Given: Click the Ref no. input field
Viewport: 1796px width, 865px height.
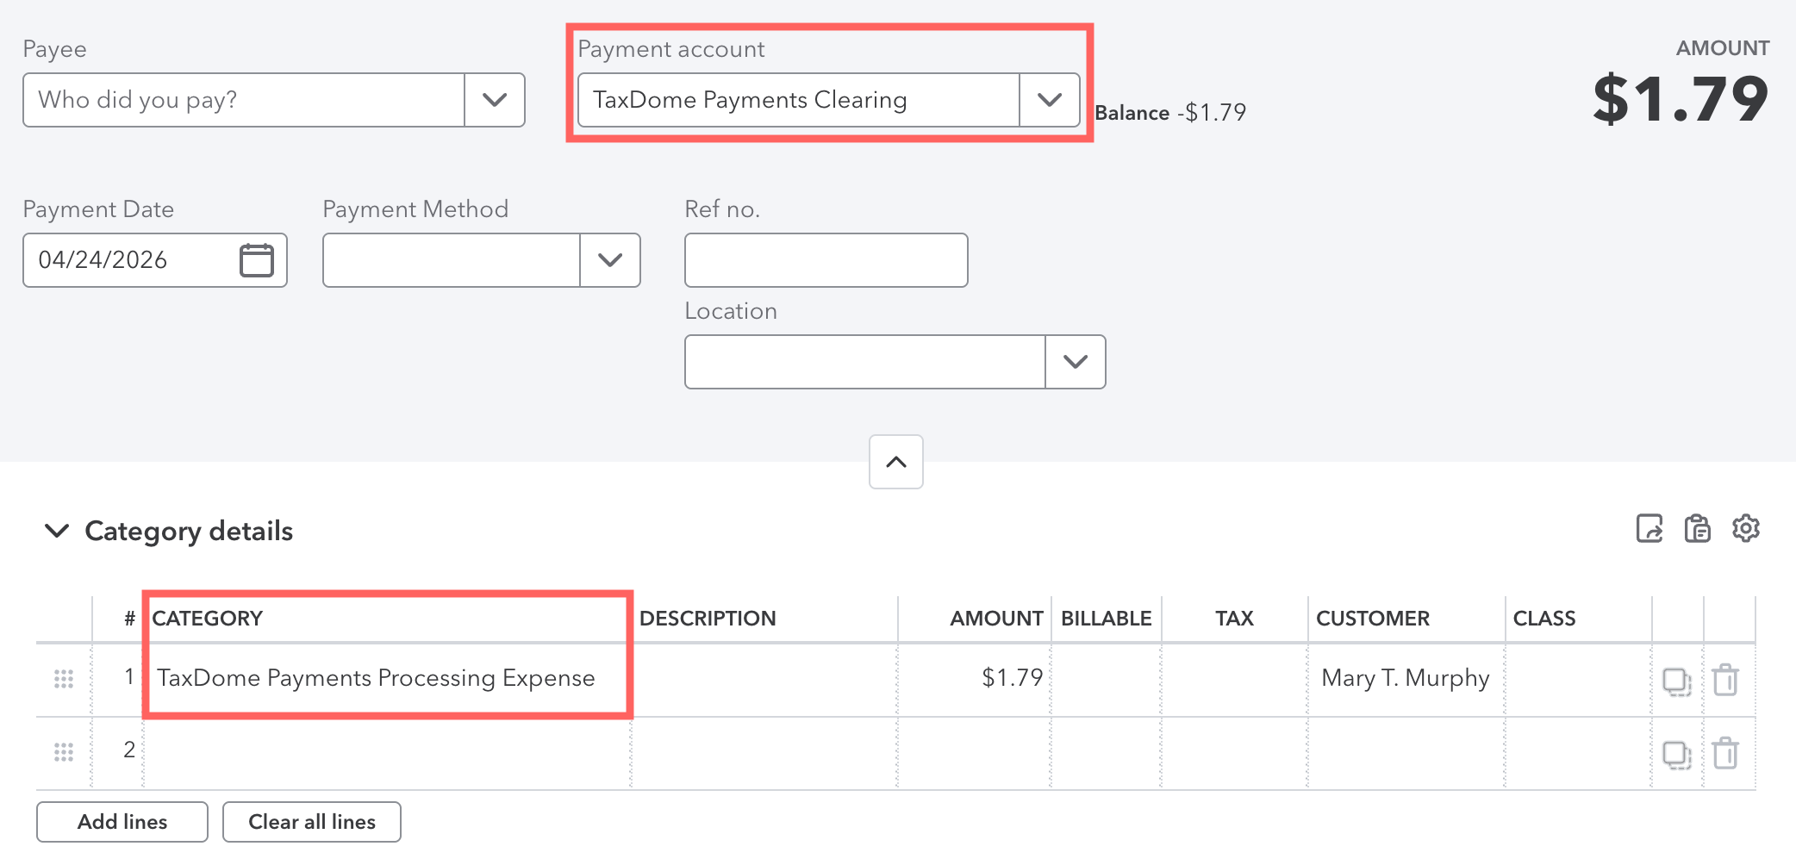Looking at the screenshot, I should click(x=826, y=260).
